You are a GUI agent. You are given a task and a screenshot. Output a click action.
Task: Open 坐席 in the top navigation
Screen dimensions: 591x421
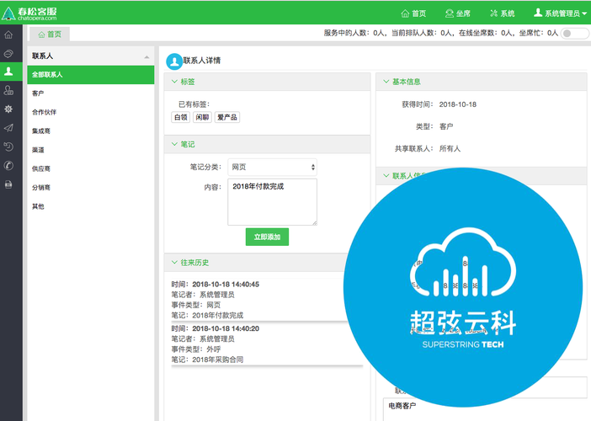458,13
